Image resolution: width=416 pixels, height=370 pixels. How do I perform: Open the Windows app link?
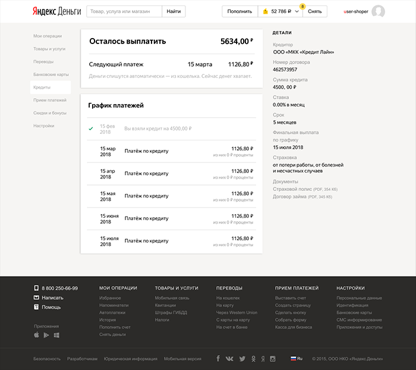pos(56,335)
